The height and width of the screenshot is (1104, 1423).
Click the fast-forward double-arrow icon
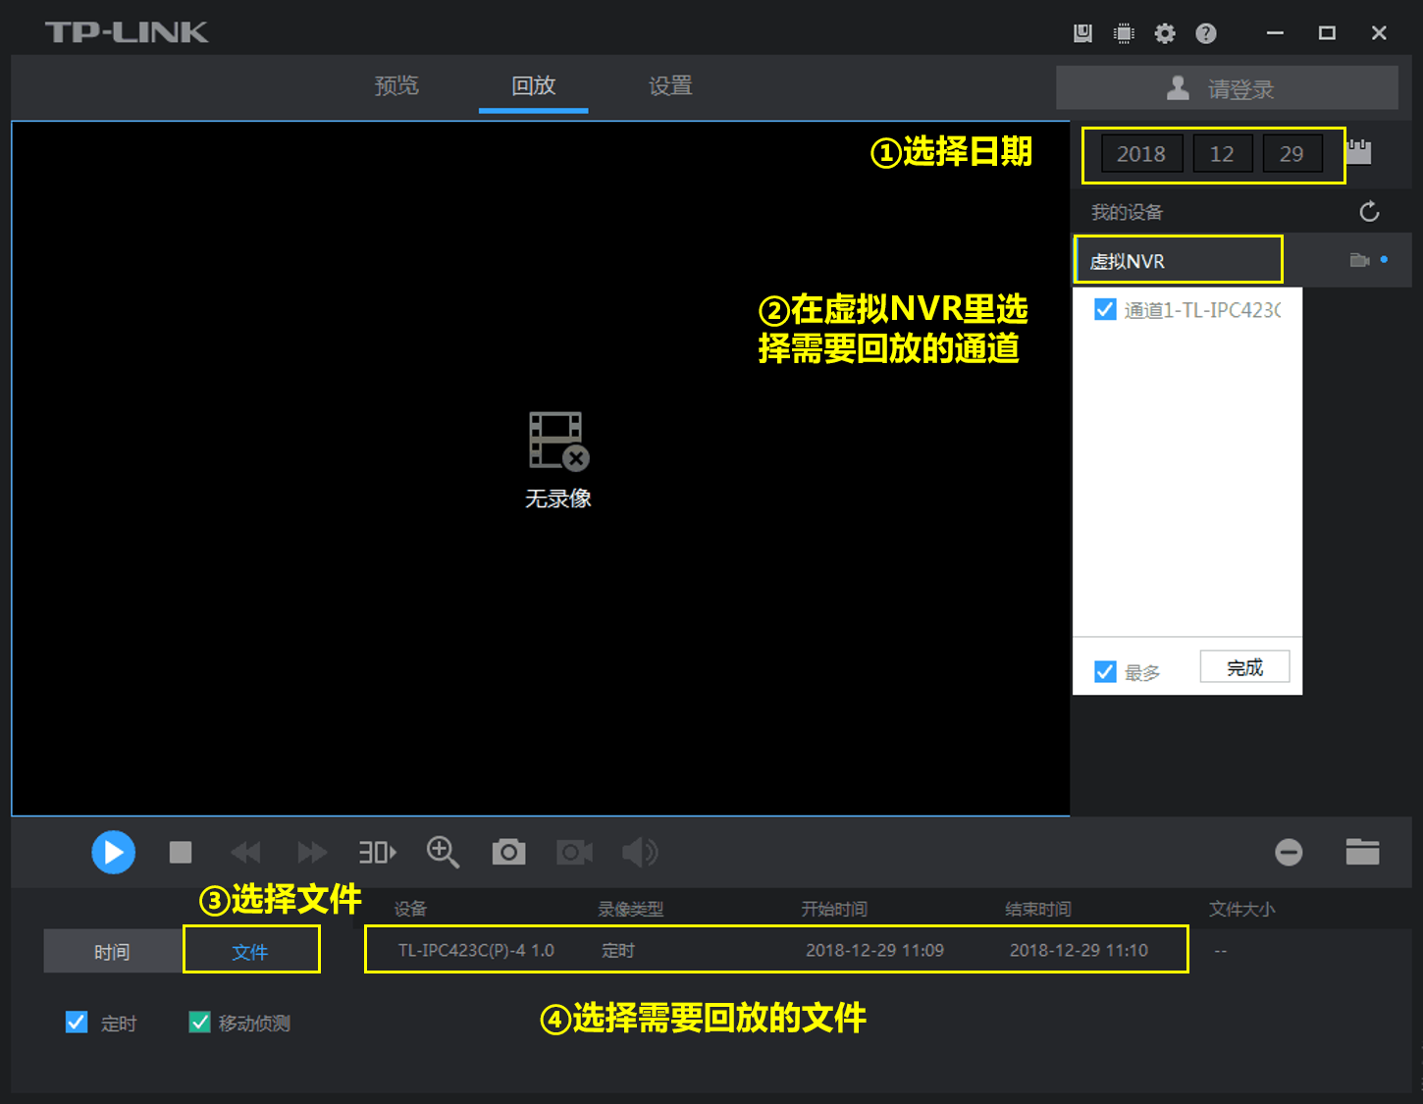point(312,852)
